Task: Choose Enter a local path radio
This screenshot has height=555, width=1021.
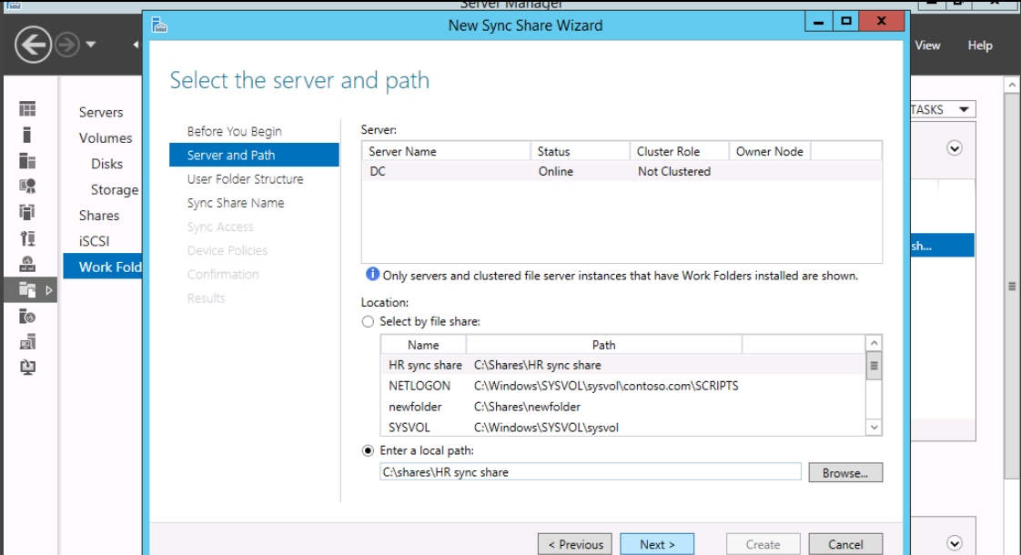Action: [368, 450]
